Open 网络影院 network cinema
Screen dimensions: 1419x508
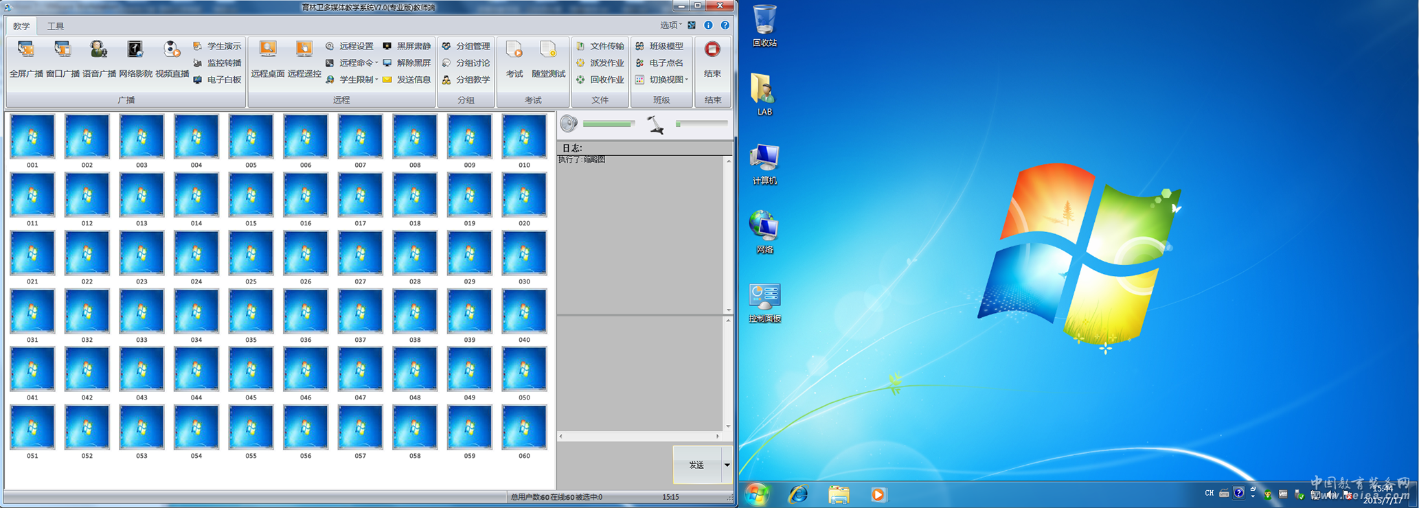pyautogui.click(x=135, y=58)
